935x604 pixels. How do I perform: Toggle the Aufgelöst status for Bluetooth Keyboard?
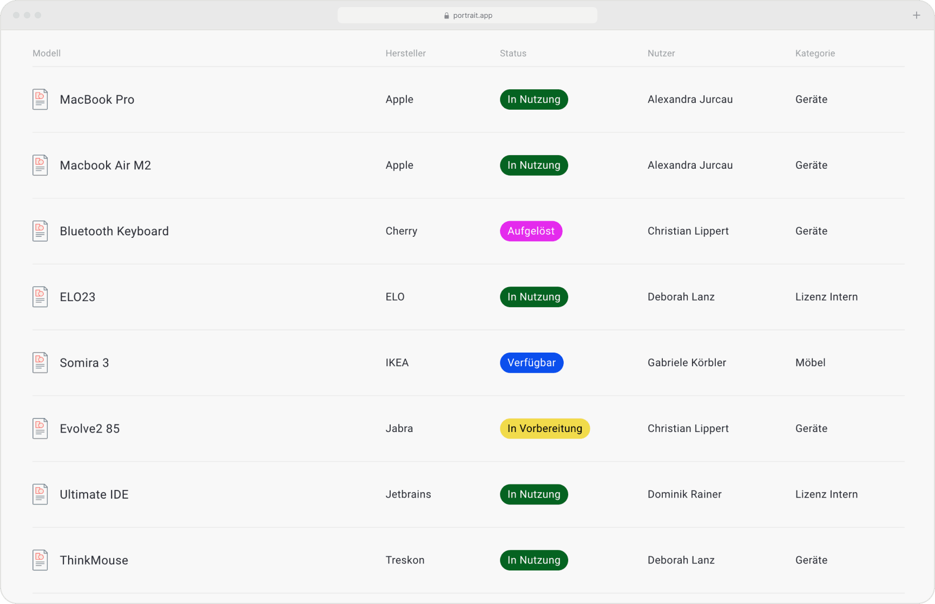click(531, 231)
